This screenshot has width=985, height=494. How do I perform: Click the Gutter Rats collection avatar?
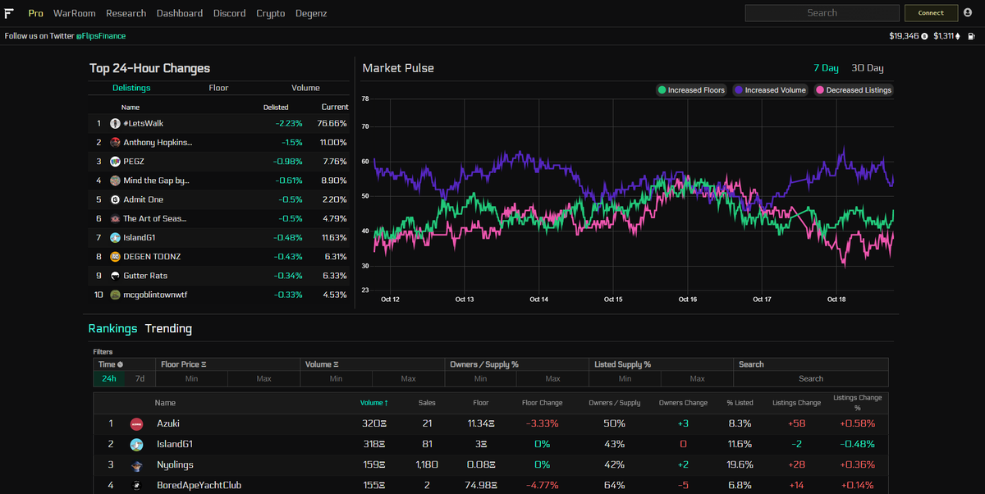click(116, 276)
